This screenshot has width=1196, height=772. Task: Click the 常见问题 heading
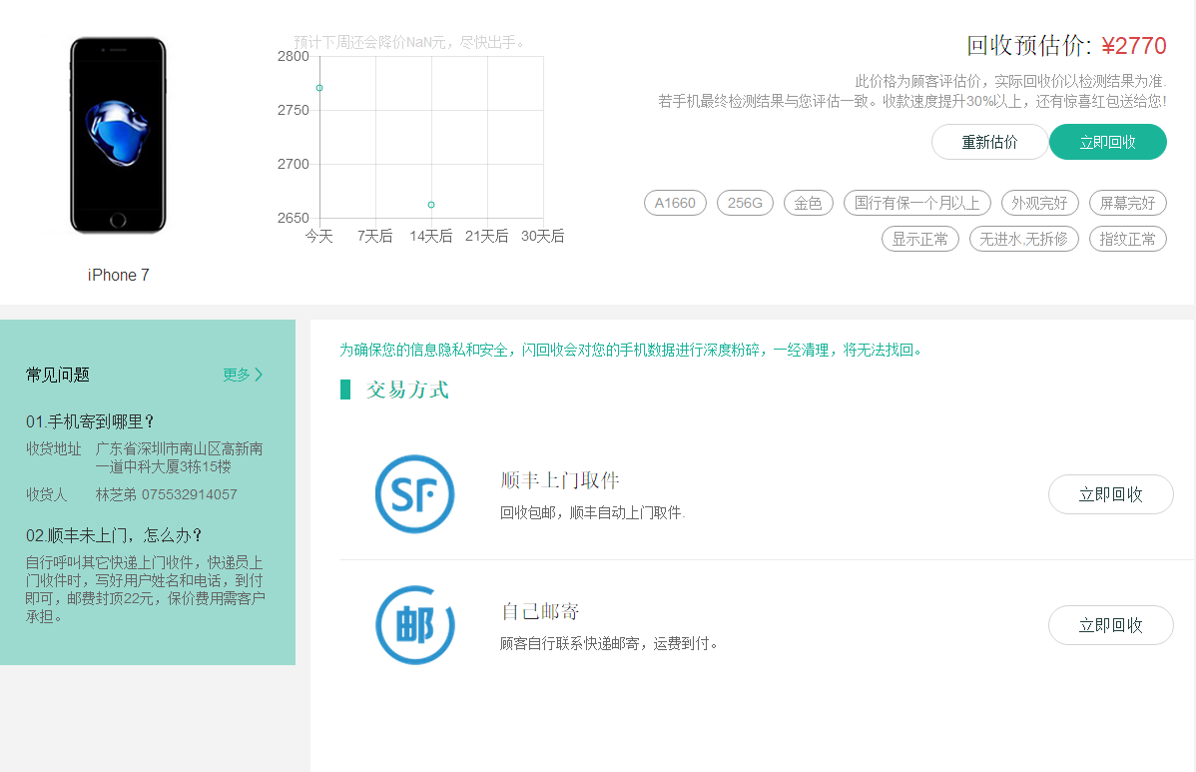pyautogui.click(x=58, y=375)
